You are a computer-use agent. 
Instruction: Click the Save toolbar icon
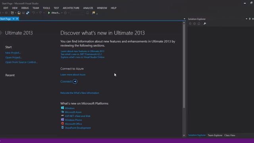(23, 13)
